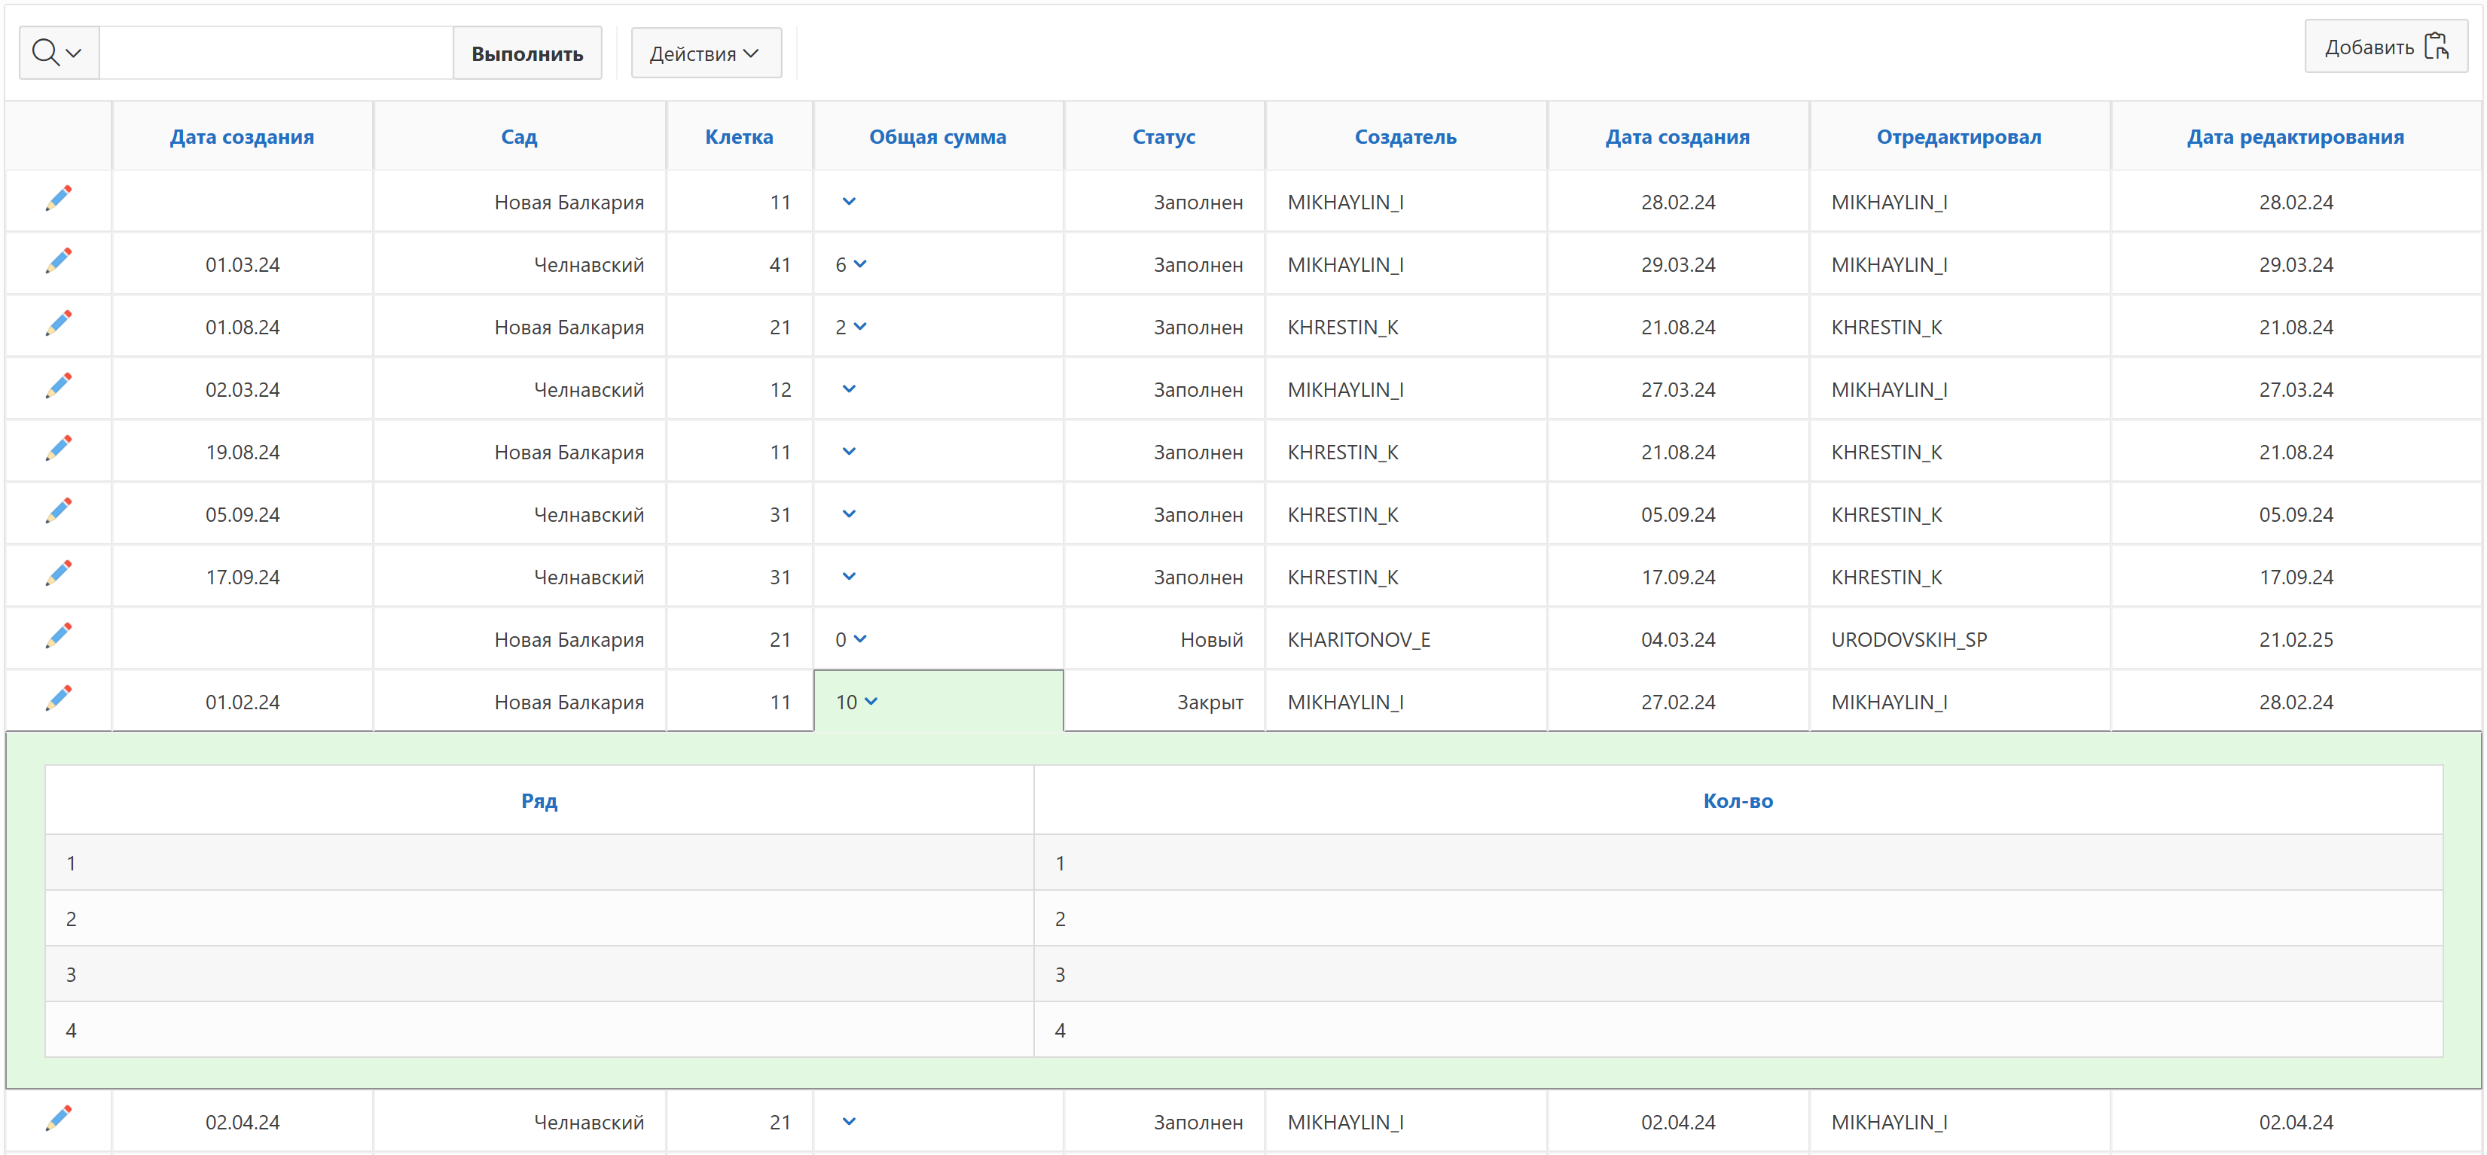Collapse the expanded total 10 detail row
The height and width of the screenshot is (1155, 2487).
coord(871,702)
